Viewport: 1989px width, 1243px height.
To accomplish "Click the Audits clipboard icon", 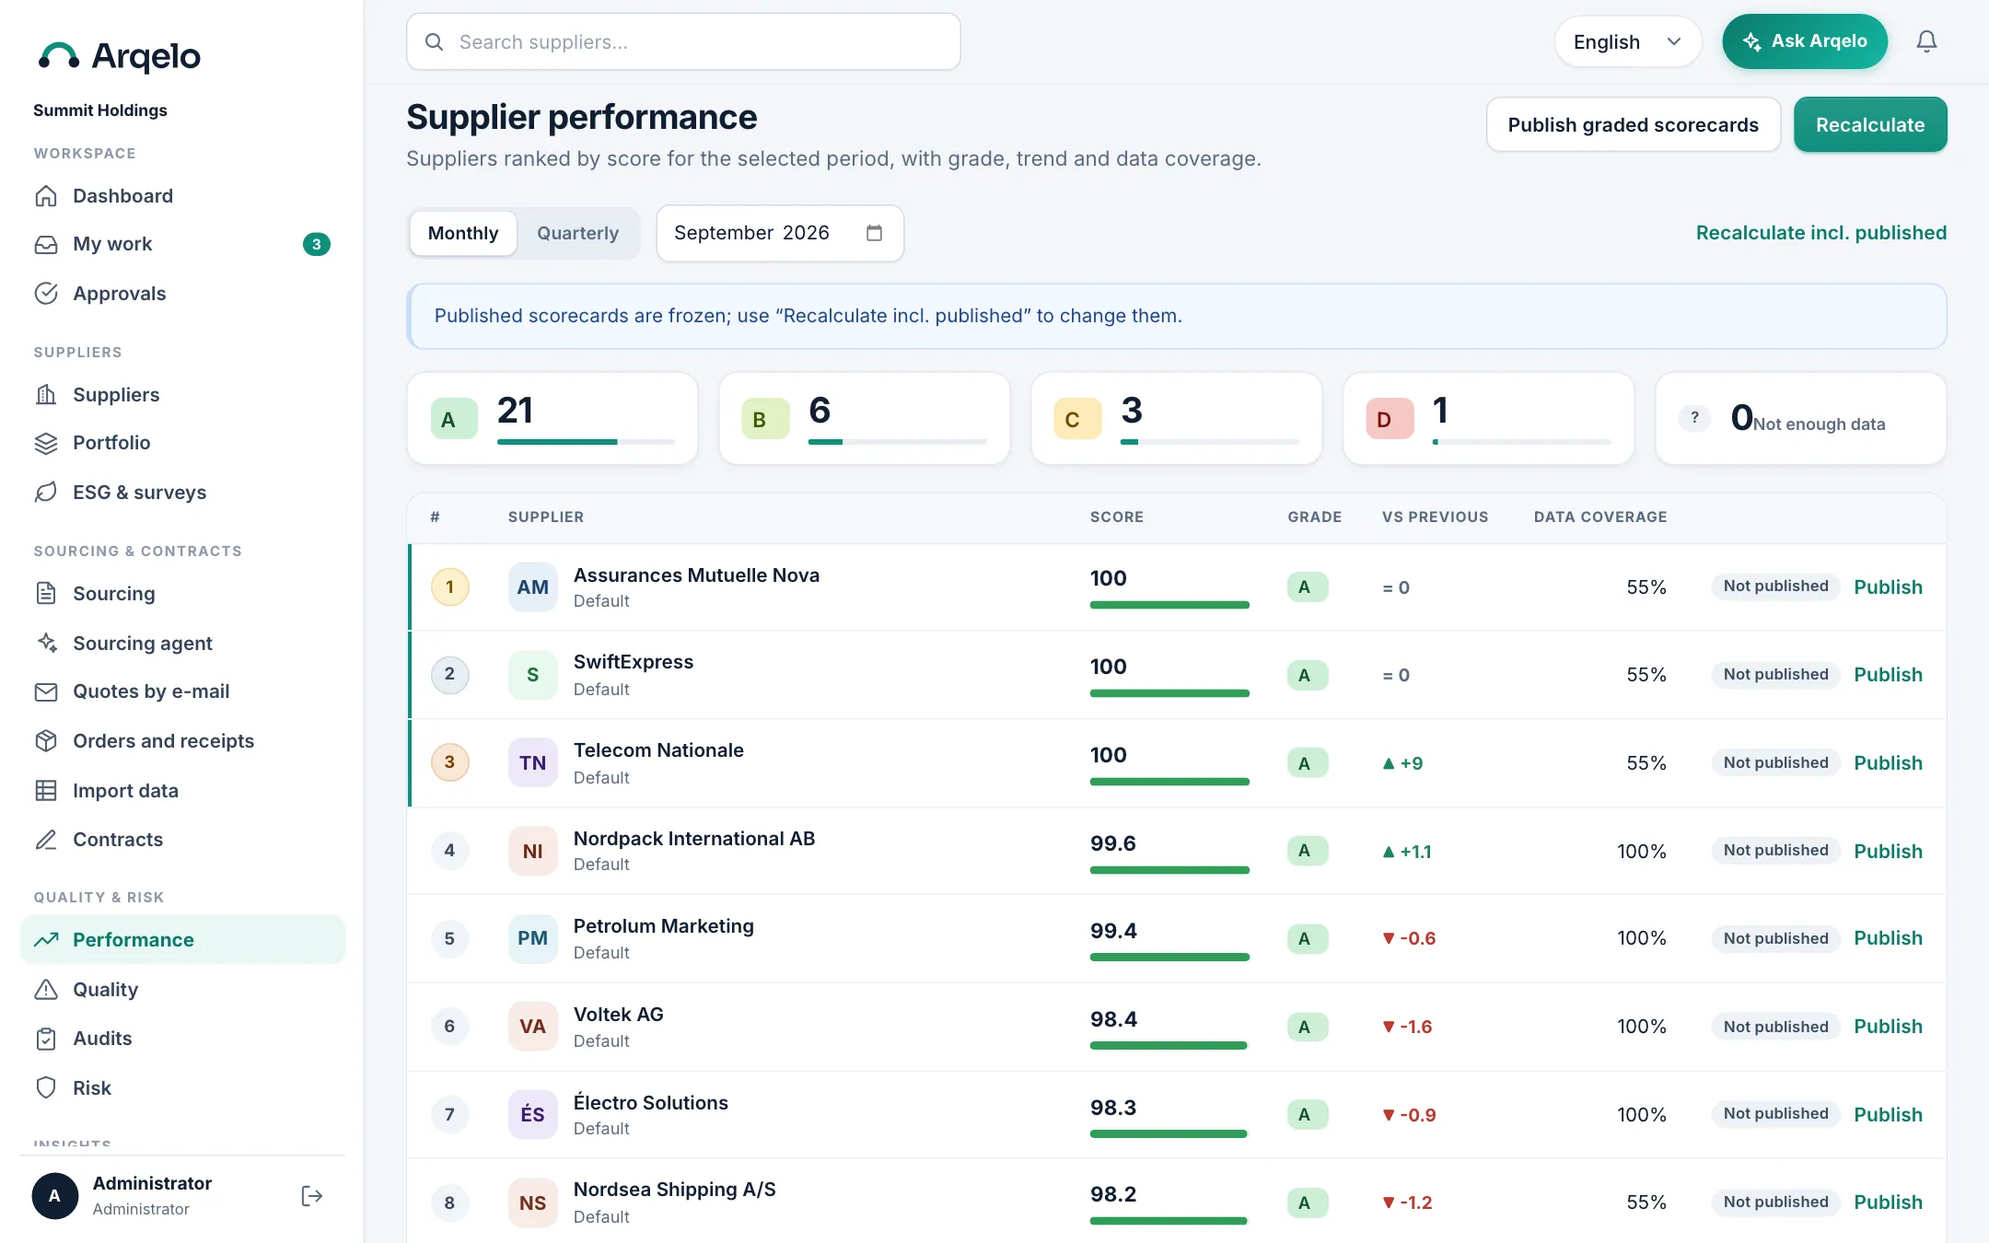I will point(46,1039).
